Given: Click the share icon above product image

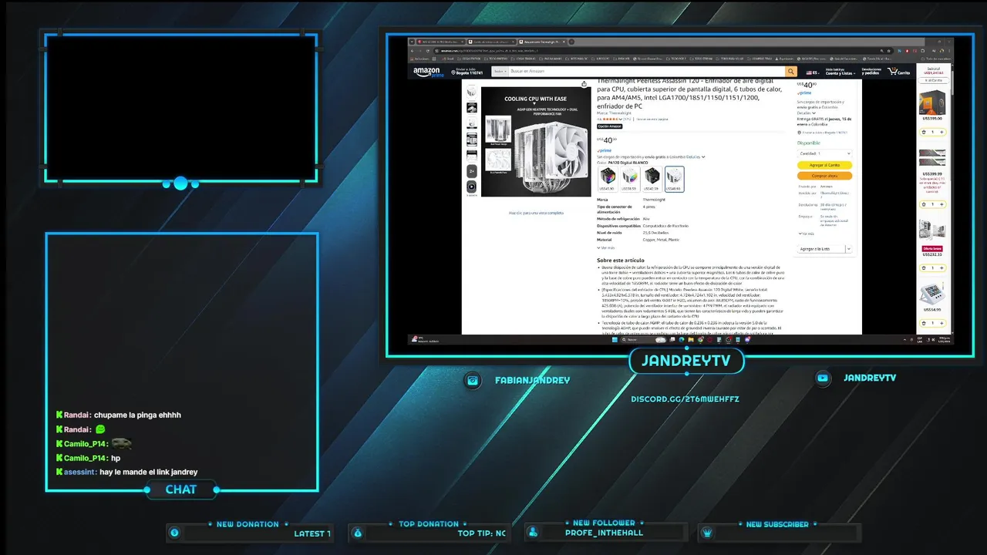Looking at the screenshot, I should pyautogui.click(x=584, y=84).
